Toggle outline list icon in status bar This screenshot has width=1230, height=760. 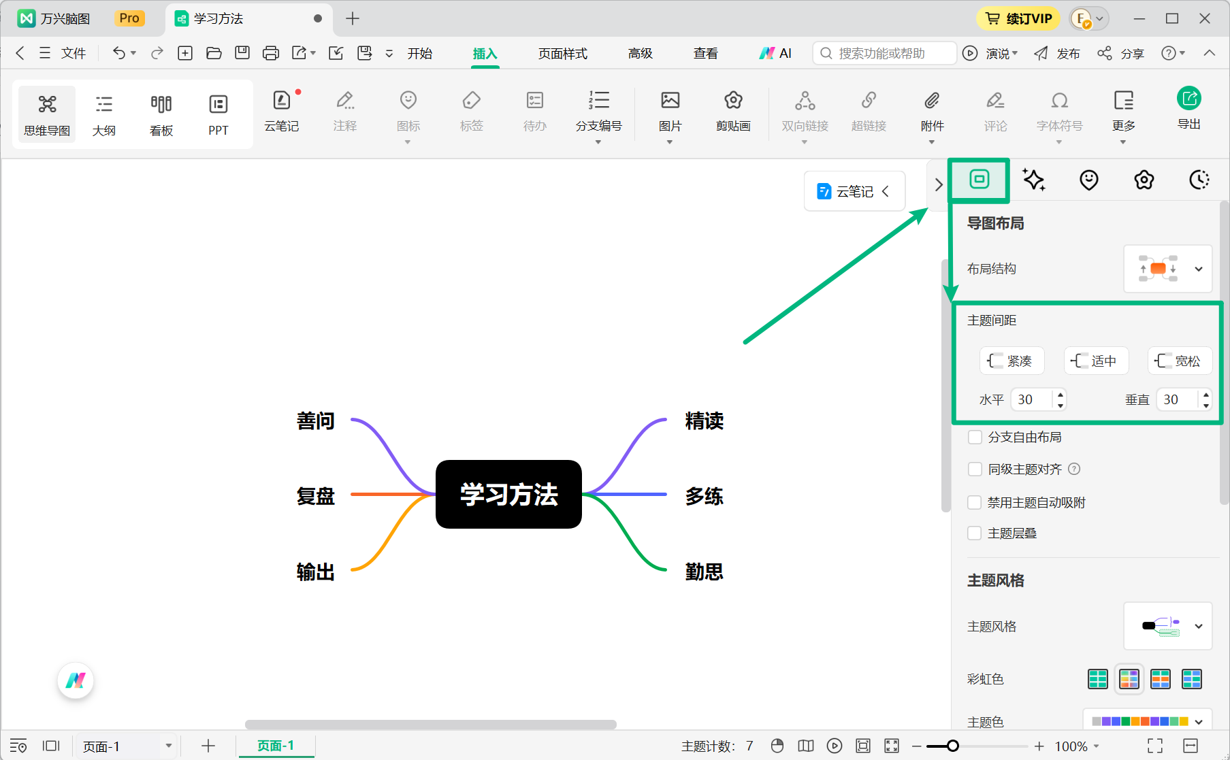pyautogui.click(x=18, y=746)
